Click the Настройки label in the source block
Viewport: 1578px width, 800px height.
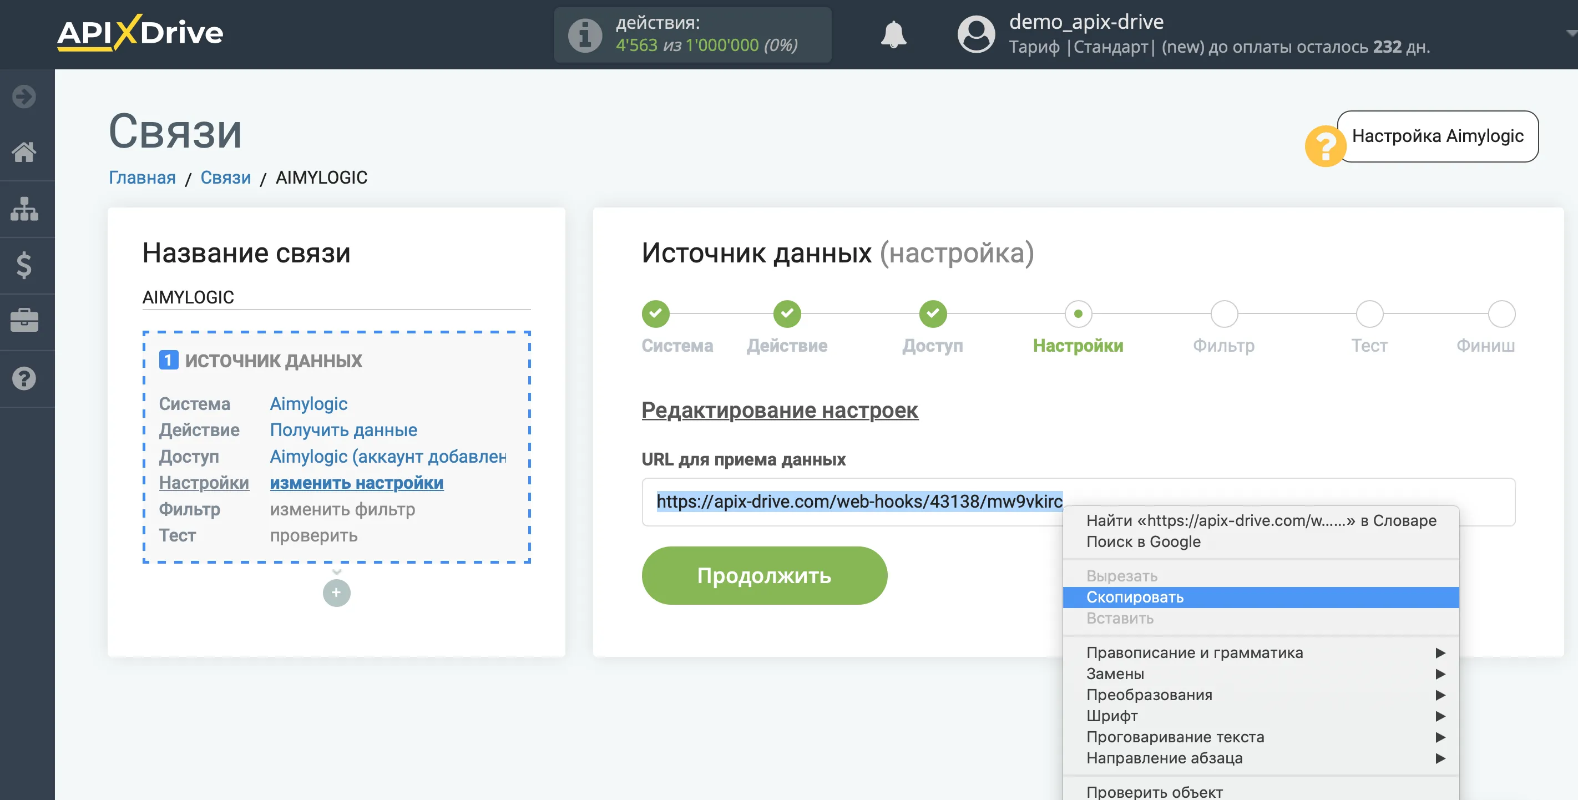click(204, 483)
